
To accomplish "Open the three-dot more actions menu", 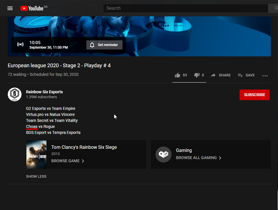I will pyautogui.click(x=265, y=76).
